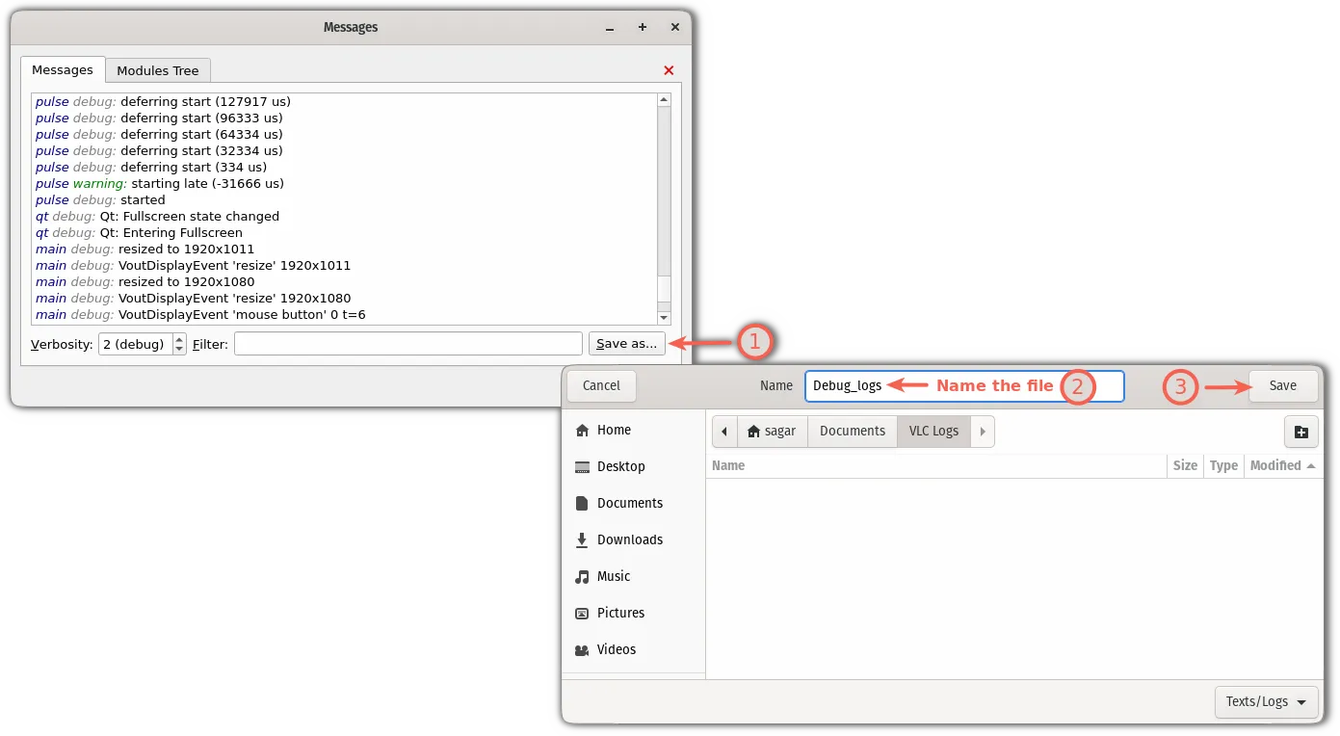
Task: Click the messages log vertical scrollbar
Action: [663, 193]
